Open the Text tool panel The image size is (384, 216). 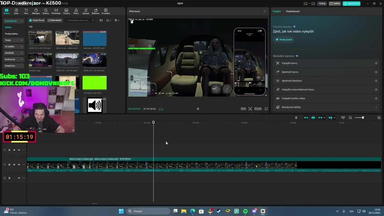click(26, 11)
